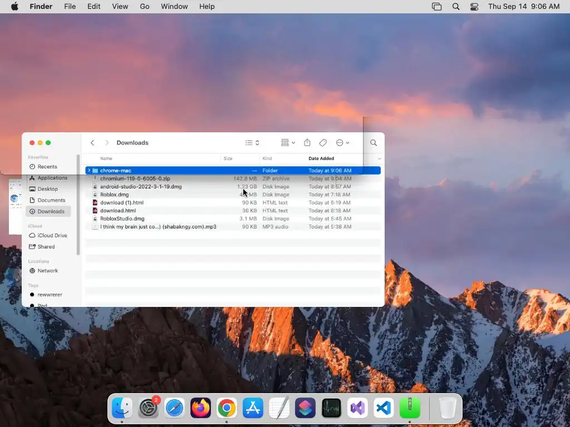Viewport: 570px width, 427px height.
Task: Open Visual Studio Code from the Dock
Action: click(384, 408)
